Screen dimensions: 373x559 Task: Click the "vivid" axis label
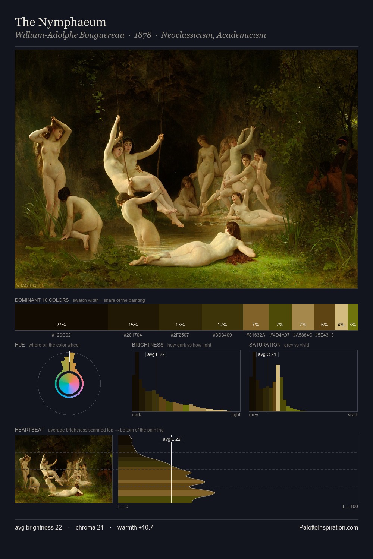pos(352,415)
